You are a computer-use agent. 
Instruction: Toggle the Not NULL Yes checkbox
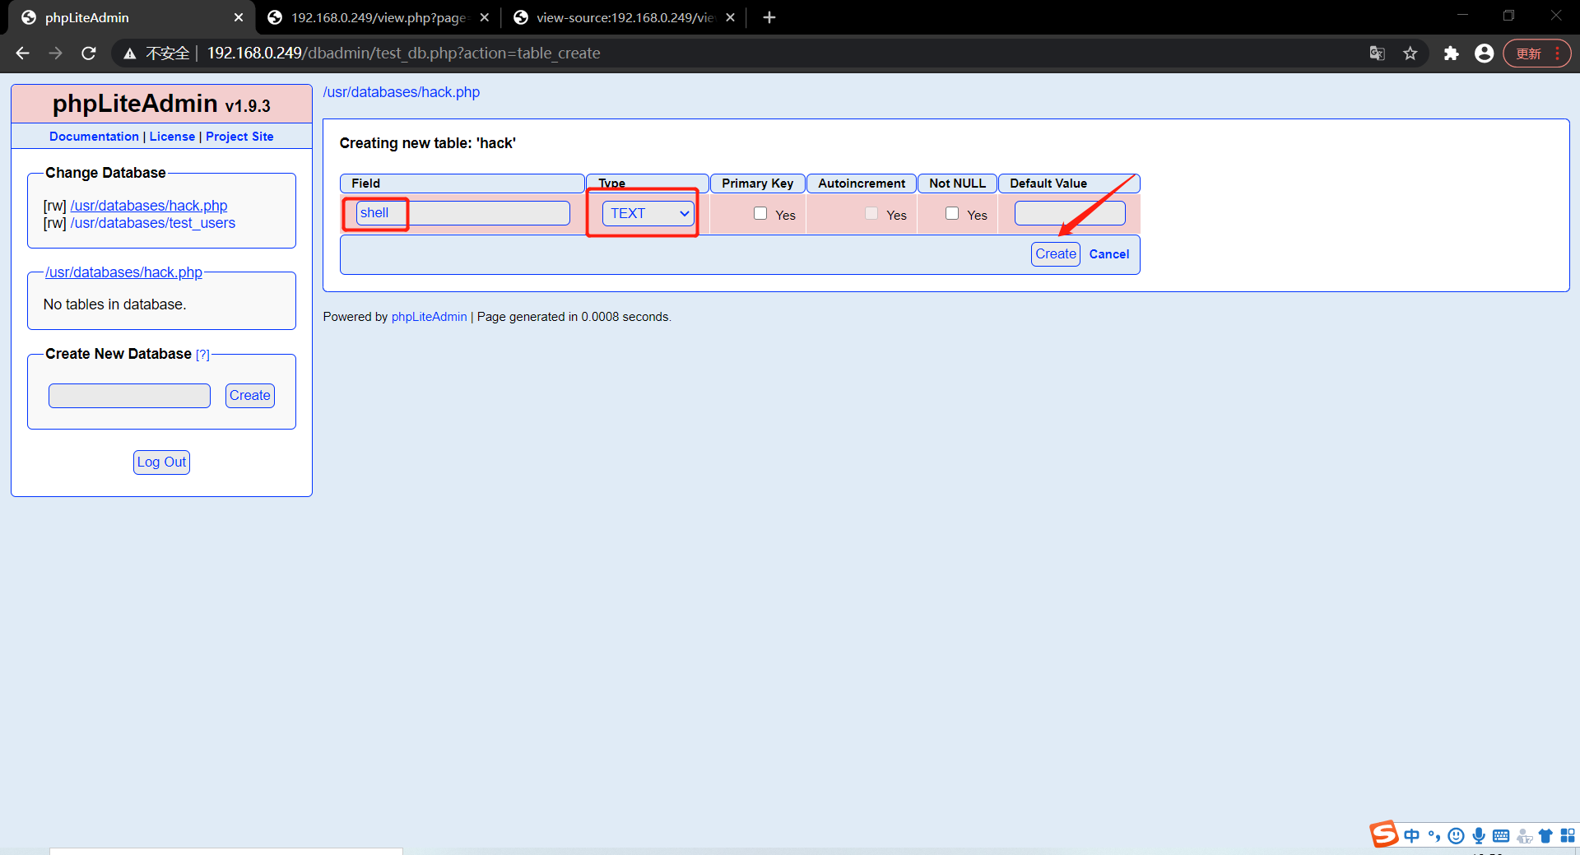(952, 213)
